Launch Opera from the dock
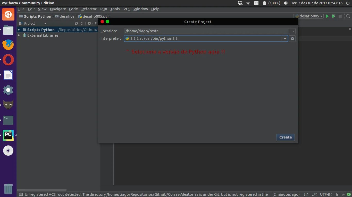Viewport: 352px width, 197px height. coord(8,60)
